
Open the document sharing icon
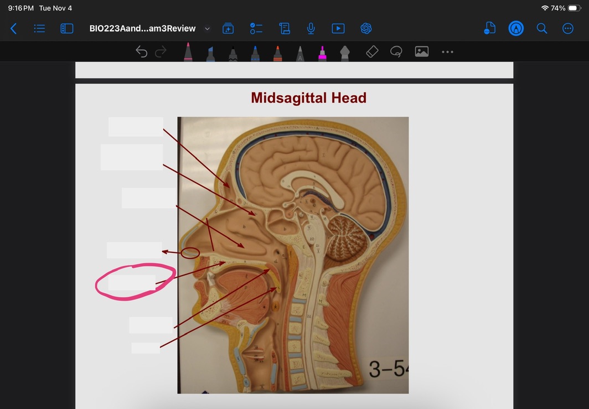pos(489,28)
